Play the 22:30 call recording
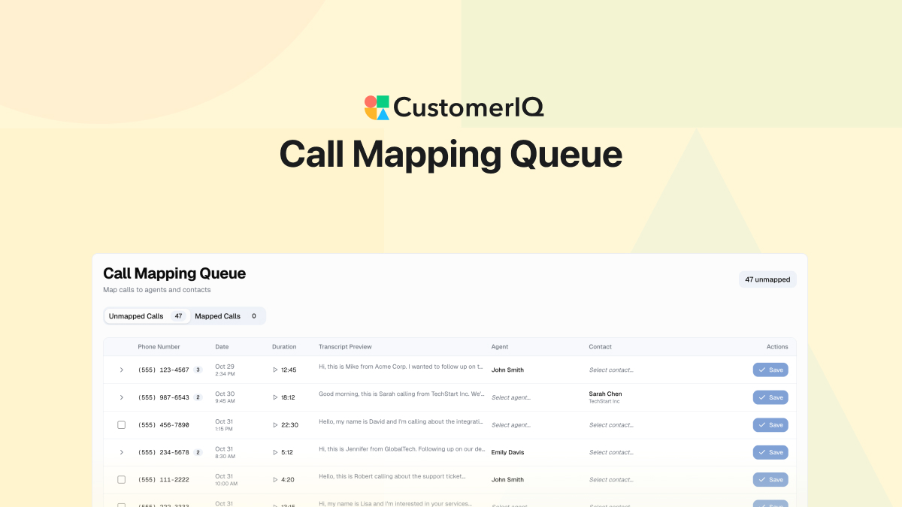The height and width of the screenshot is (507, 902). coord(275,424)
